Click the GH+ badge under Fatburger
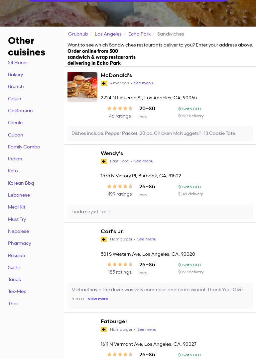This screenshot has width=256, height=359. [x=104, y=329]
